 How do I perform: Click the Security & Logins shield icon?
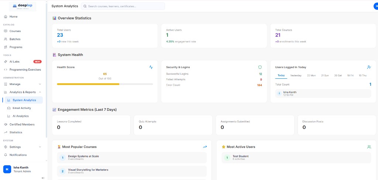point(260,67)
